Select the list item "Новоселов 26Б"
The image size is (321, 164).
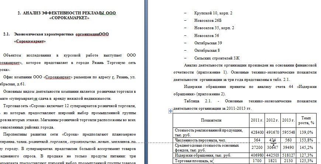[207, 20]
